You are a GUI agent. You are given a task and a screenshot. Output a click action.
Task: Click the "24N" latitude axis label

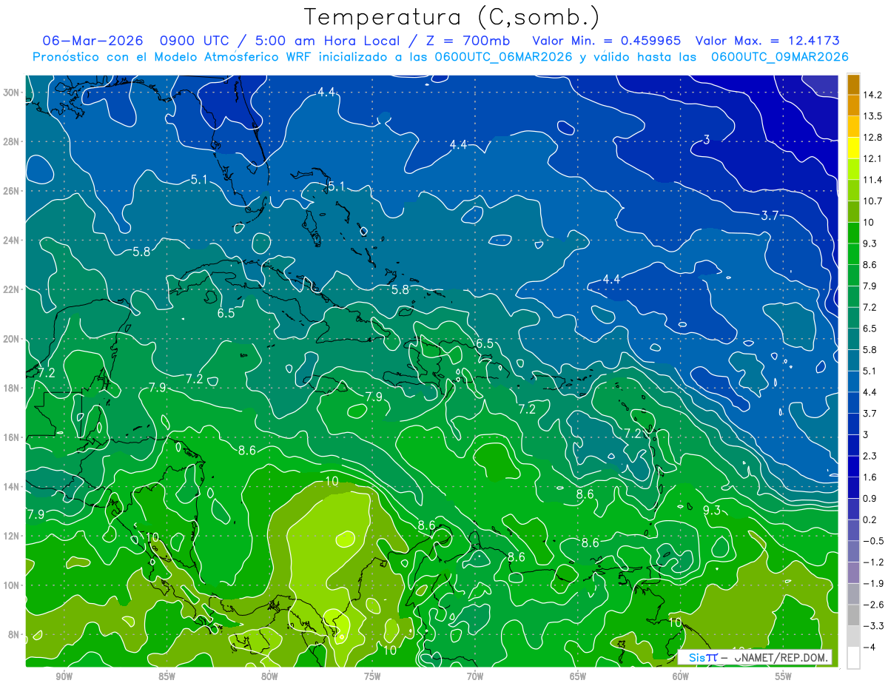(x=12, y=241)
